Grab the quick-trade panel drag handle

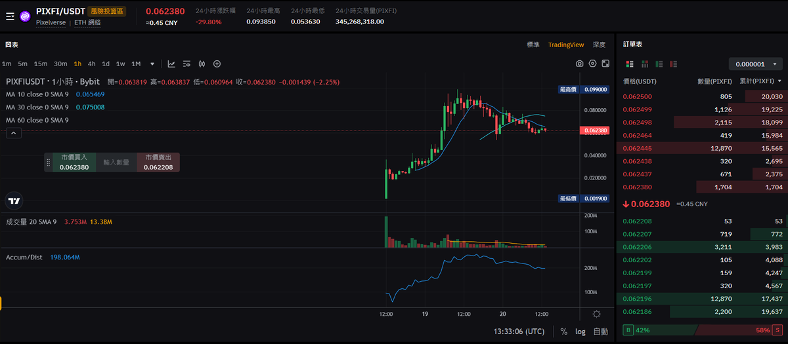click(48, 162)
